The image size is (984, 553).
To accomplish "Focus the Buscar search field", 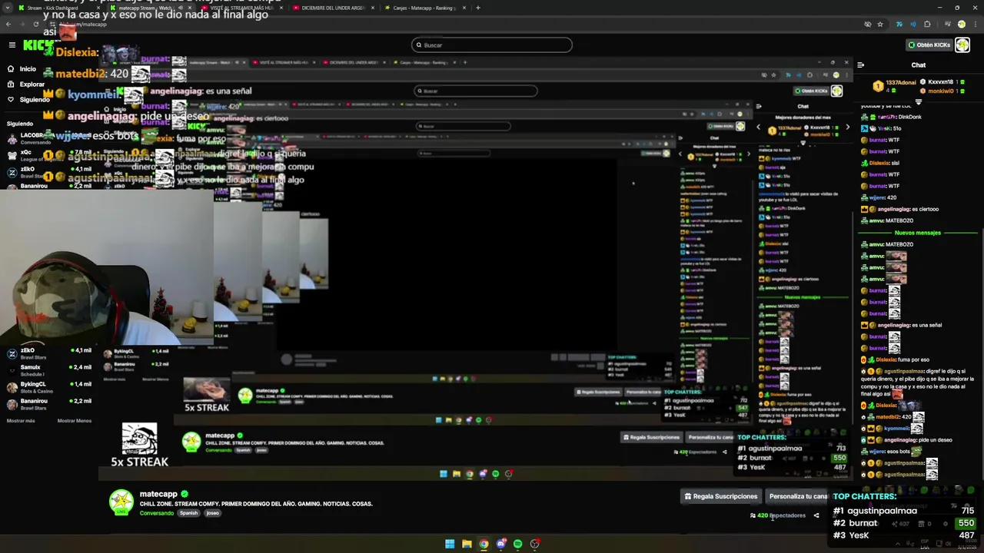I will pyautogui.click(x=492, y=45).
